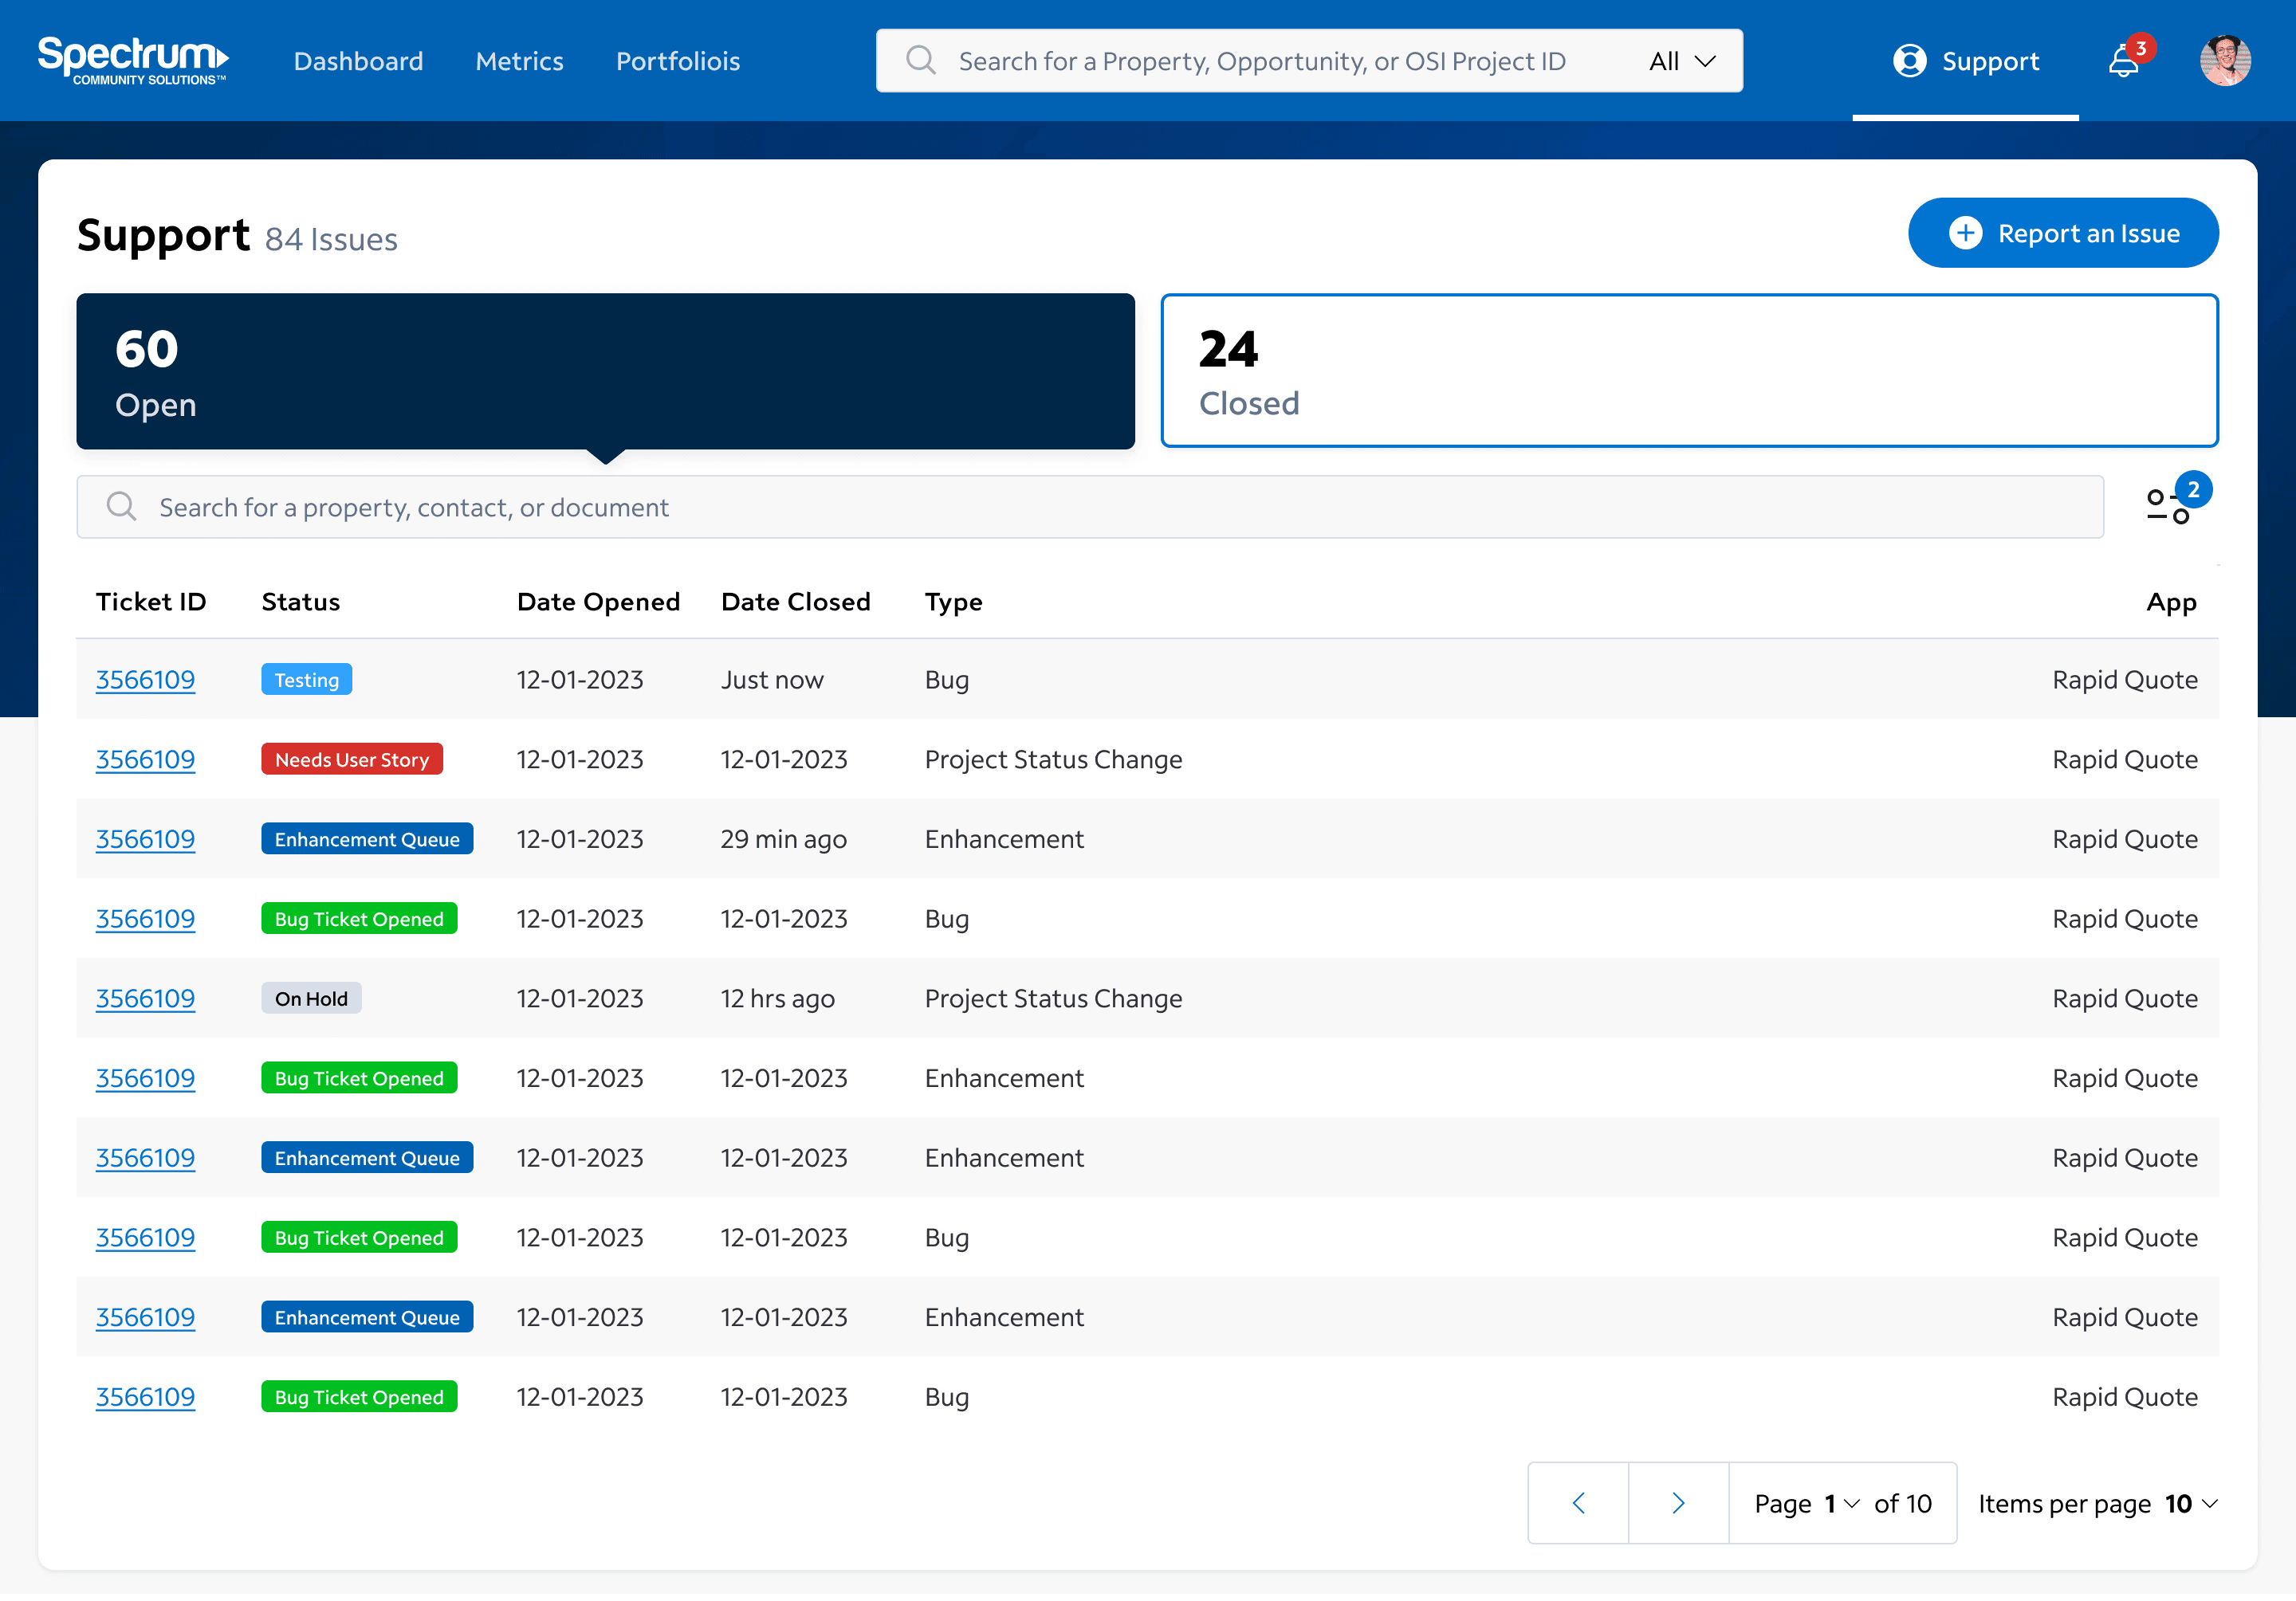Focus the property, contact, or document search field
This screenshot has height=1601, width=2296.
[1090, 507]
